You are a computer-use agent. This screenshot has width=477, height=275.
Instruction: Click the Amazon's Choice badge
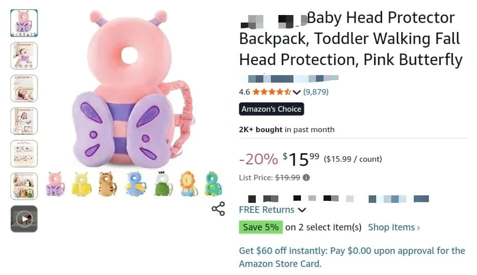pyautogui.click(x=271, y=109)
